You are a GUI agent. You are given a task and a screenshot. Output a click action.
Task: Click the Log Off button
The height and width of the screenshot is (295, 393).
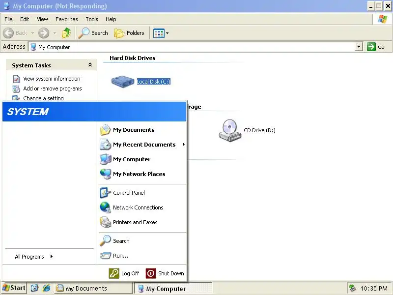click(124, 273)
